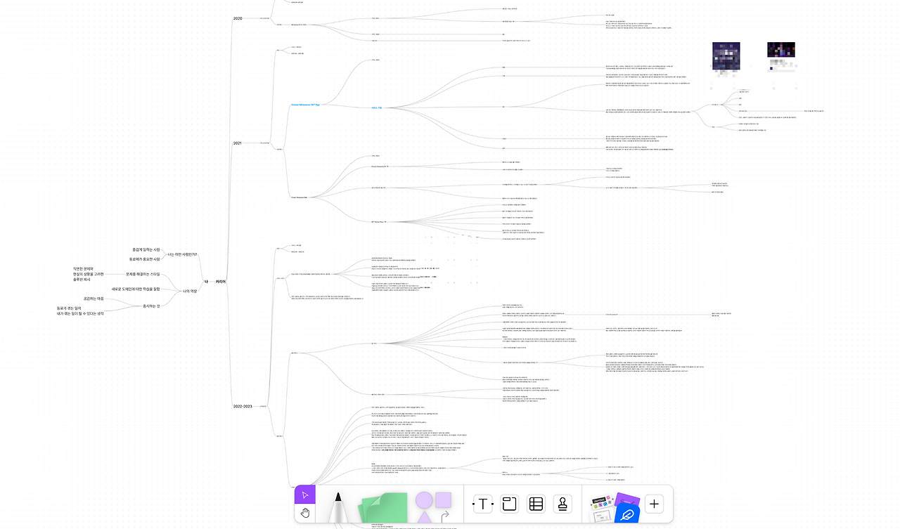This screenshot has height=529, width=900.
Task: Select the purple pixelated image on the board
Action: [726, 58]
